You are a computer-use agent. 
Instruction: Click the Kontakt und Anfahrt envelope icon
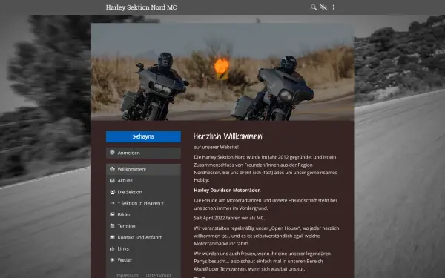(x=112, y=237)
